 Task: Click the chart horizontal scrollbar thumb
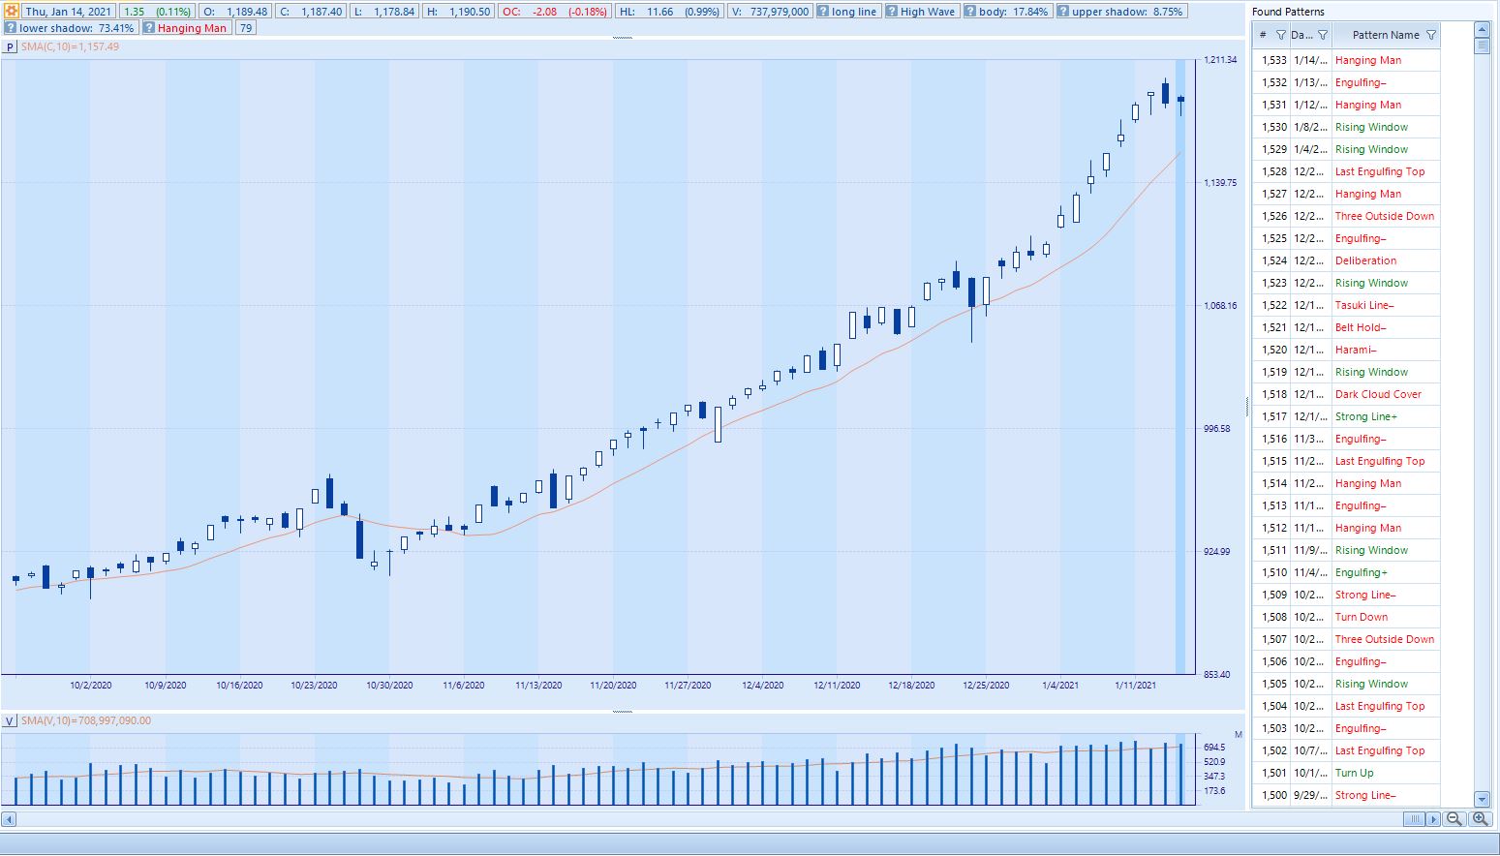pyautogui.click(x=1415, y=819)
